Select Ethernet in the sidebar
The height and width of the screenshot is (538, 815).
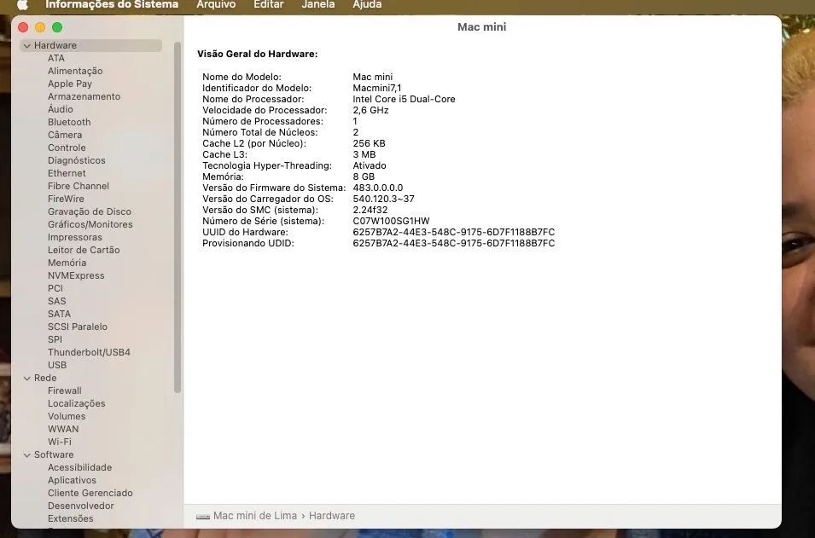[67, 173]
